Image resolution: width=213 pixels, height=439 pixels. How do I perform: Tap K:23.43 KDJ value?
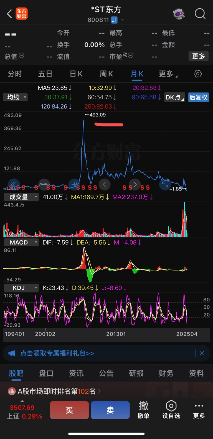tap(55, 288)
